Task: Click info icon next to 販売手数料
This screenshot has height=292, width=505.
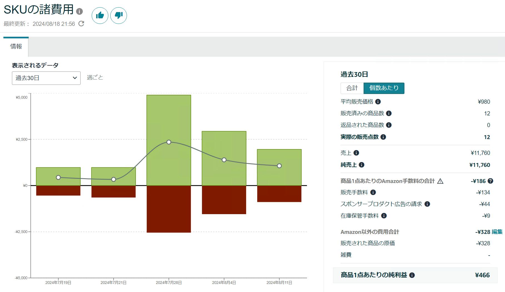Action: tap(373, 192)
